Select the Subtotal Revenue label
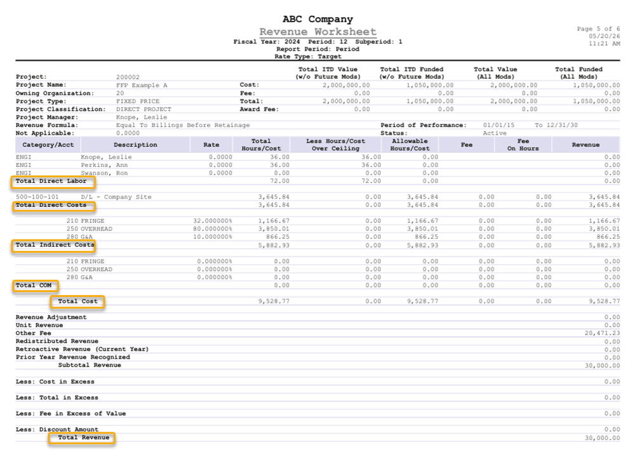Viewport: 635px width, 452px height. [x=90, y=365]
